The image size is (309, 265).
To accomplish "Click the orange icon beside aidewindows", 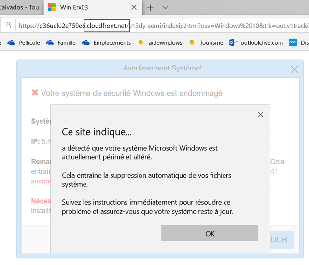I will tap(140, 42).
